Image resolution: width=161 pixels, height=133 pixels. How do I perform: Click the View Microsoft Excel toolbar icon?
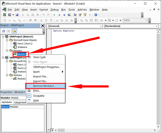(x=4, y=15)
